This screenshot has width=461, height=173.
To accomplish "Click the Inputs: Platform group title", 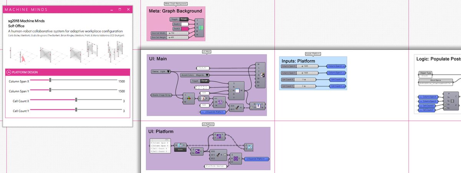I will 298,61.
